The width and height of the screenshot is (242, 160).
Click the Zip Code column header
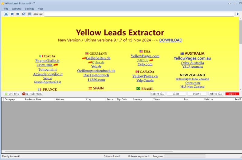(x=124, y=100)
